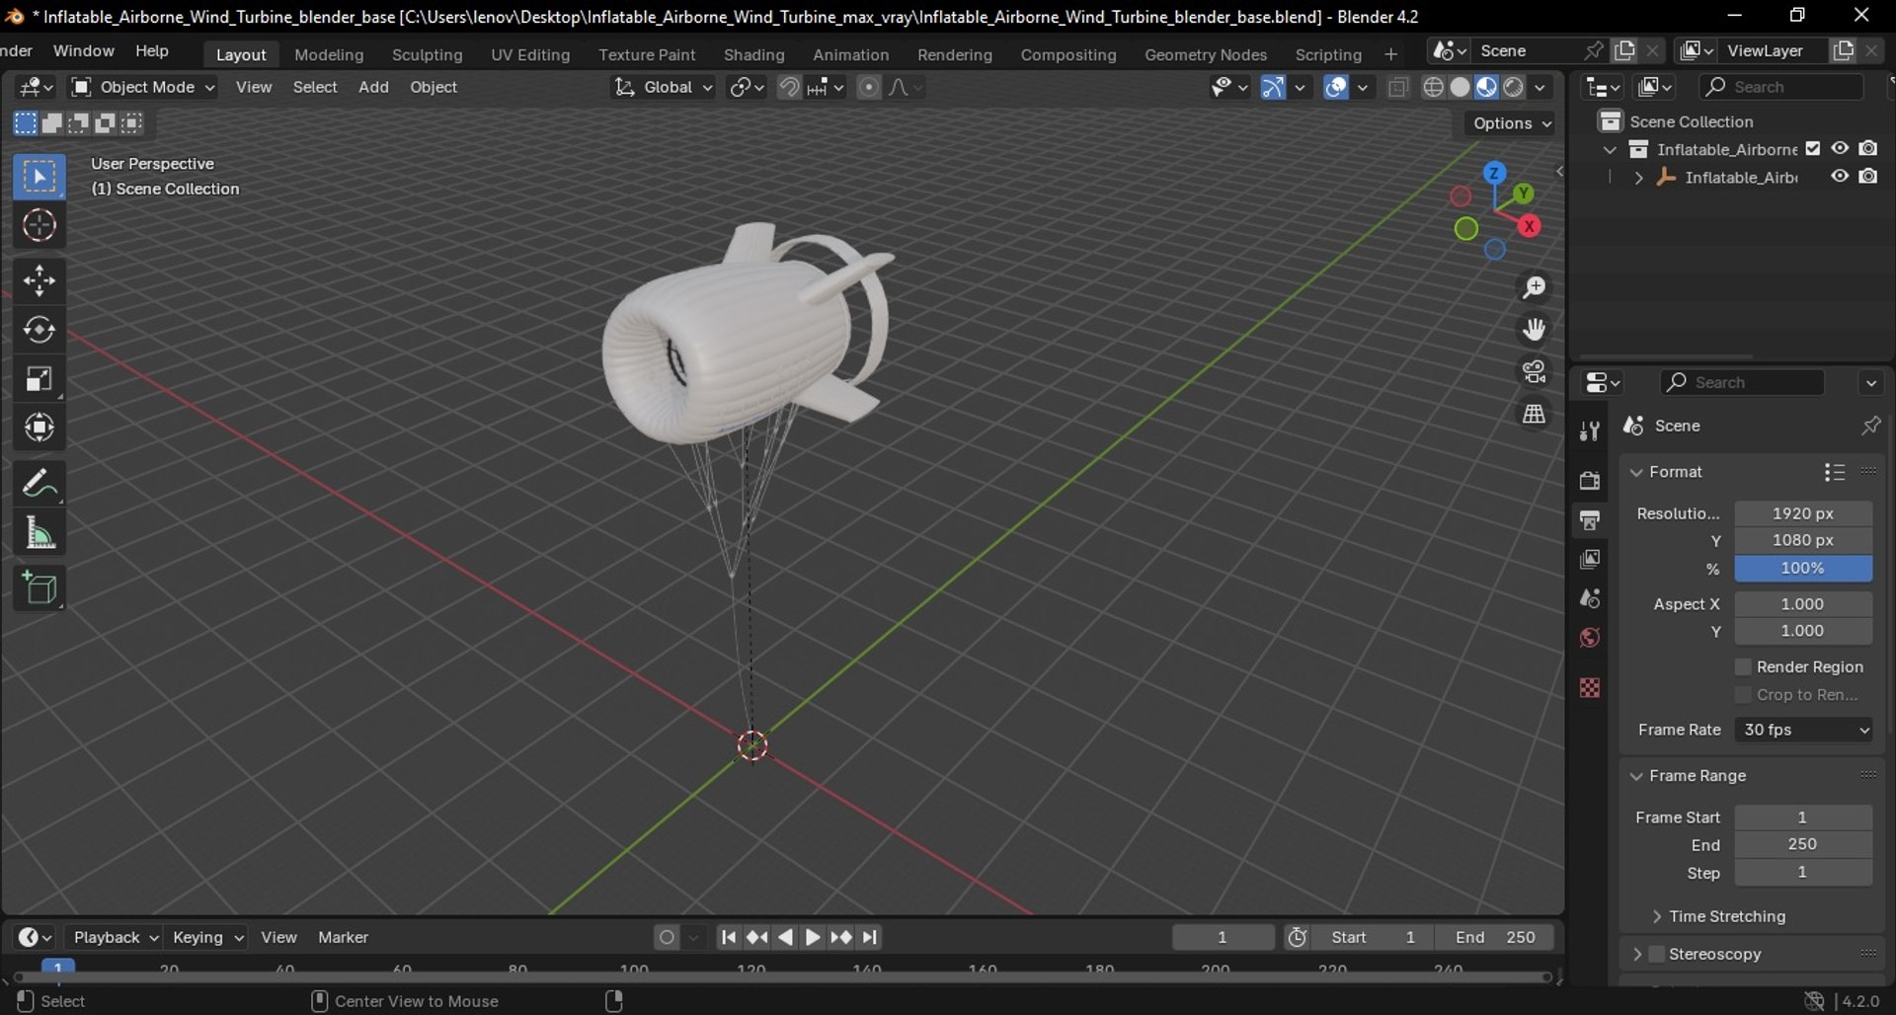
Task: Toggle proportional editing
Action: pos(868,87)
